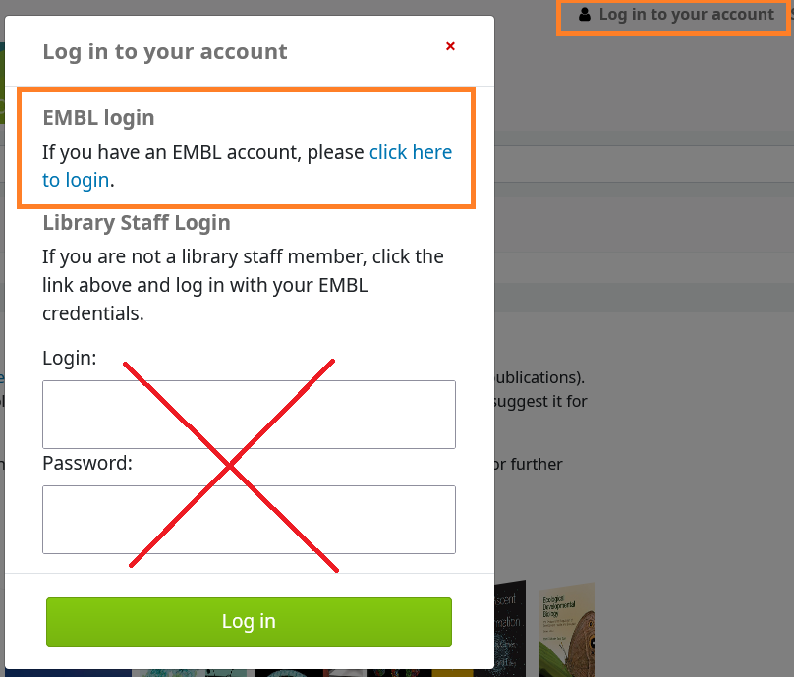Focus the Login text field
This screenshot has height=677, width=794.
[x=249, y=414]
